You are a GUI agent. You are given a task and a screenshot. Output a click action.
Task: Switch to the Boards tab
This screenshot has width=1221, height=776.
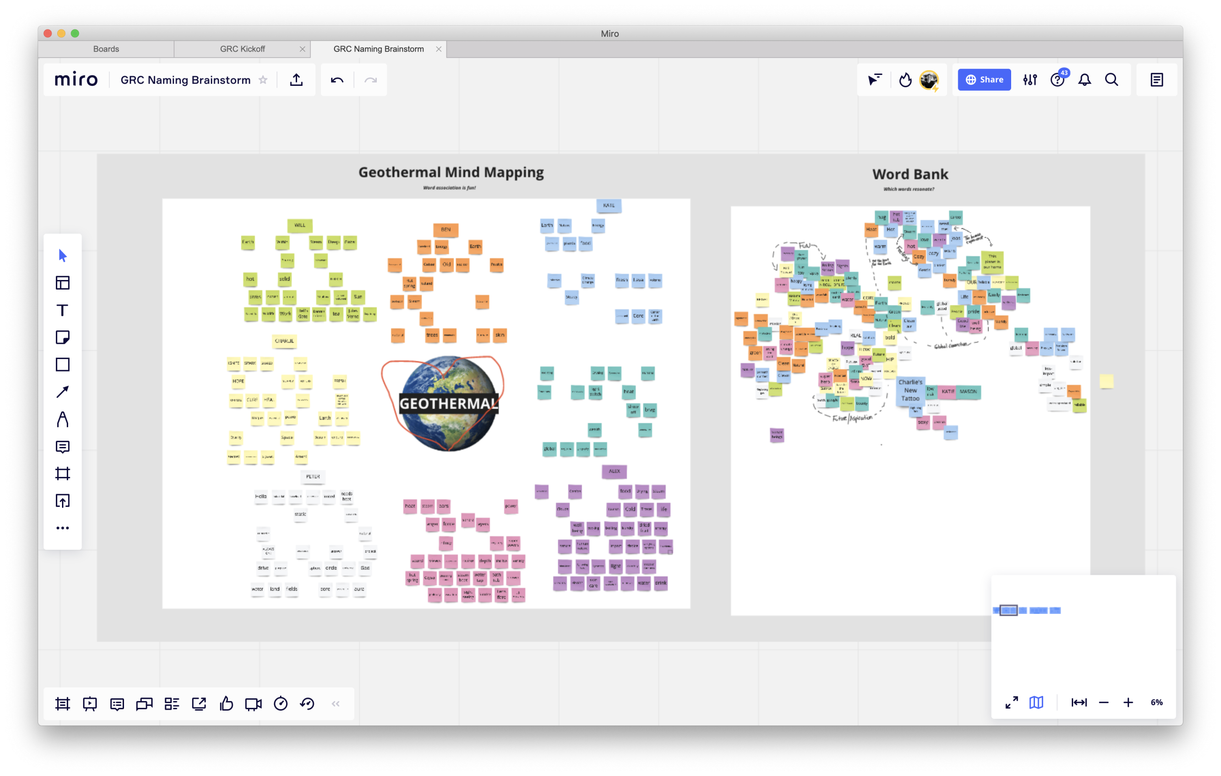coord(106,49)
